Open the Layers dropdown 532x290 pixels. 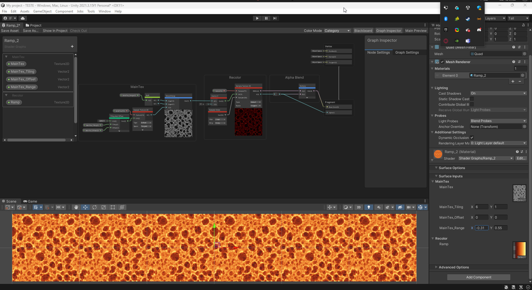pyautogui.click(x=495, y=18)
